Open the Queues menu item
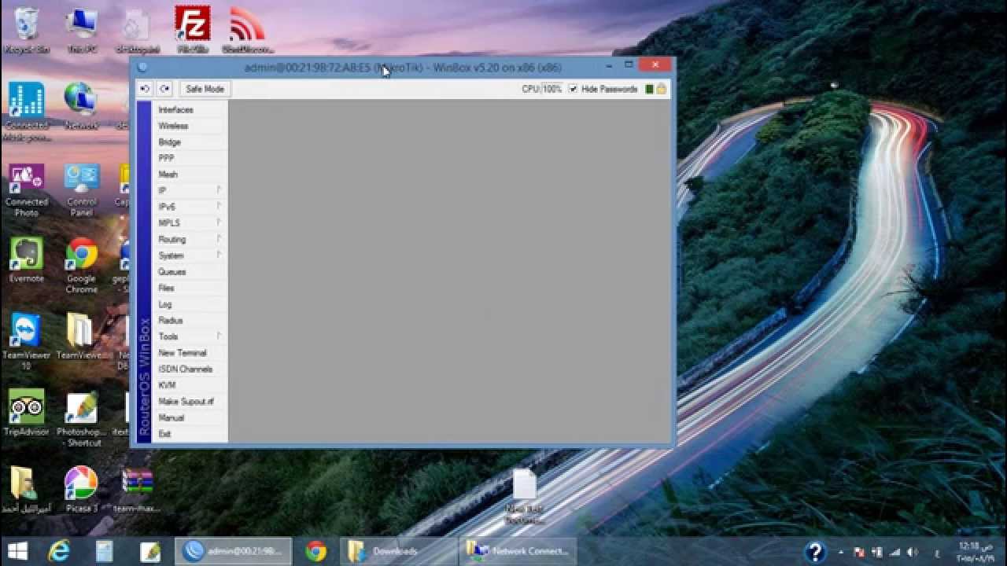 pyautogui.click(x=190, y=272)
